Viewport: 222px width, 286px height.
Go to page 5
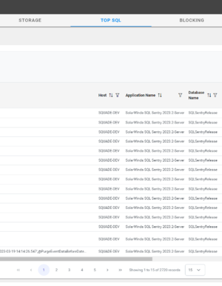click(95, 270)
